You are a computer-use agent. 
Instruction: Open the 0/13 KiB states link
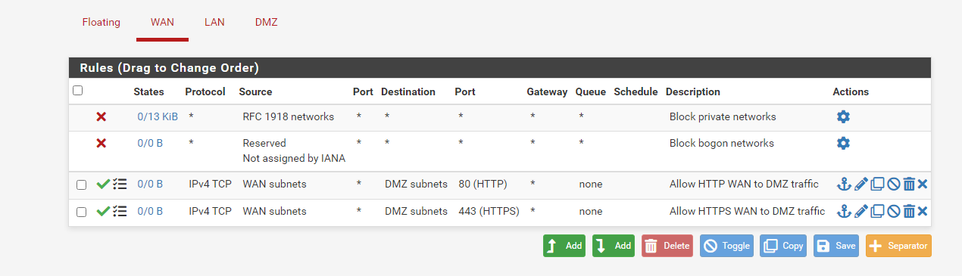158,116
